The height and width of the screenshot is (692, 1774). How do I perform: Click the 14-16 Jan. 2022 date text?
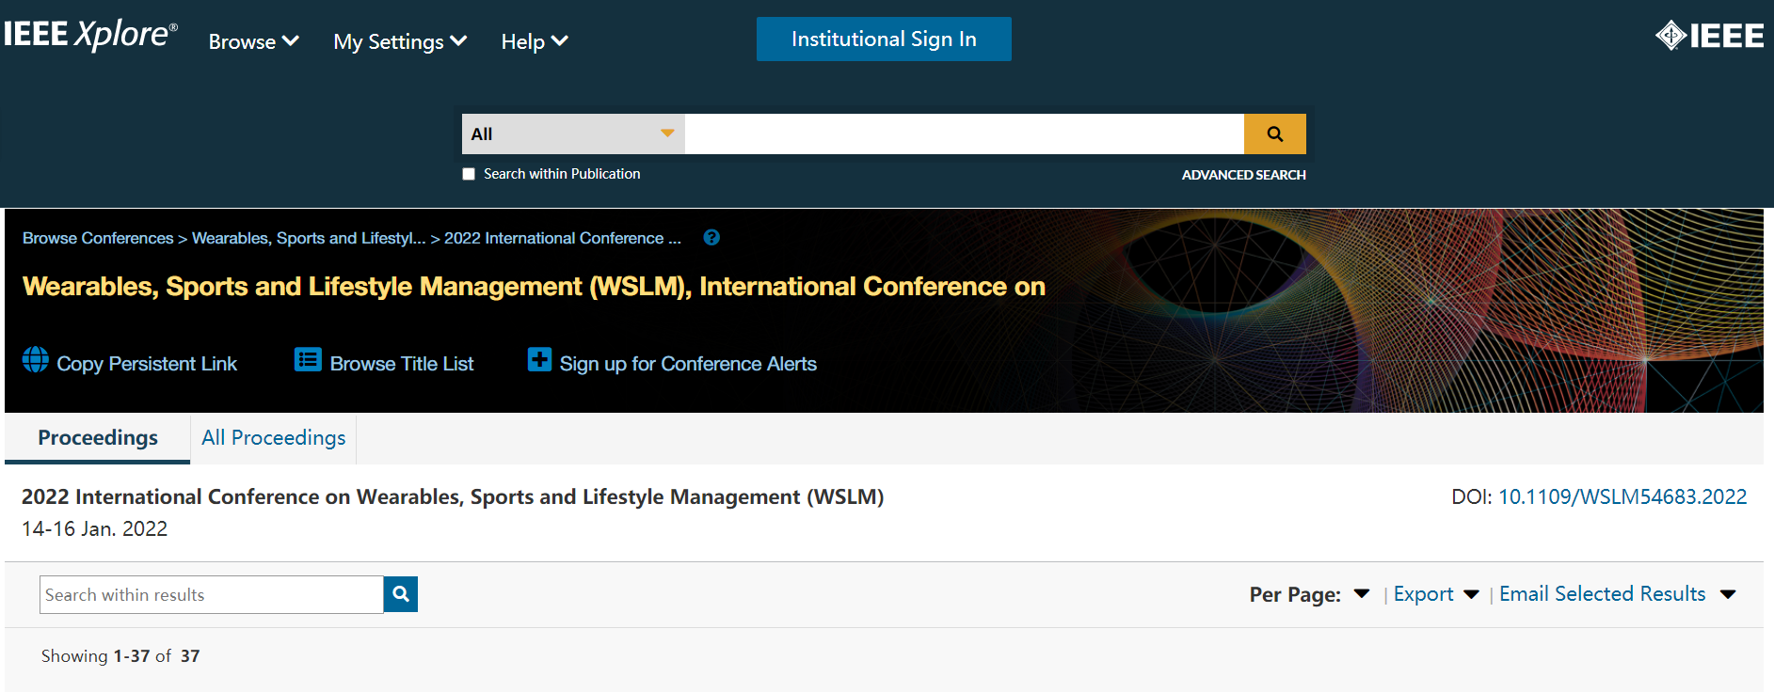pyautogui.click(x=95, y=529)
